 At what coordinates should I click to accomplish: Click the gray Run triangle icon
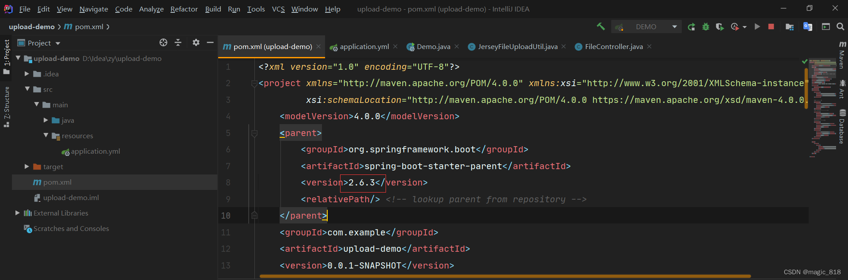click(757, 27)
